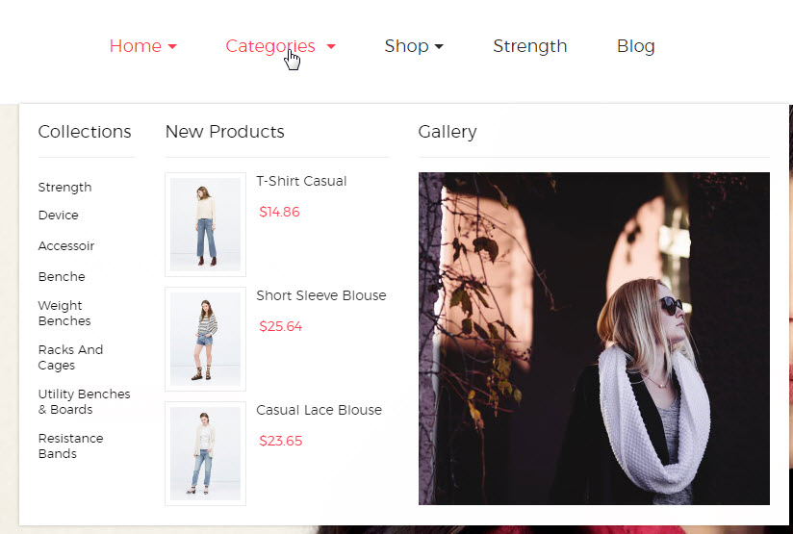Click the Short Sleeve Blouse title
793x534 pixels.
point(321,295)
